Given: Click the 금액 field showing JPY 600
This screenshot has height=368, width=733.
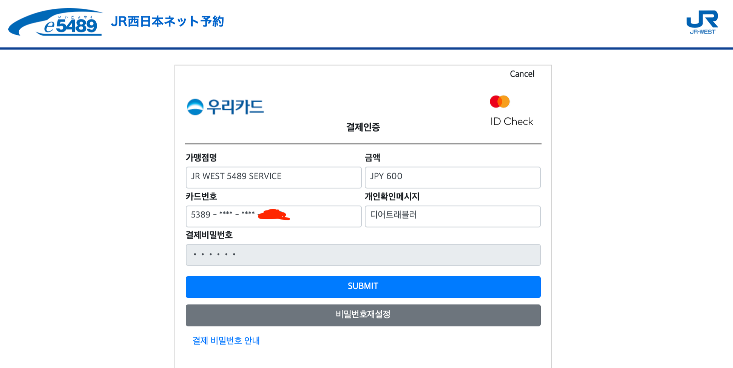Looking at the screenshot, I should click(x=452, y=177).
